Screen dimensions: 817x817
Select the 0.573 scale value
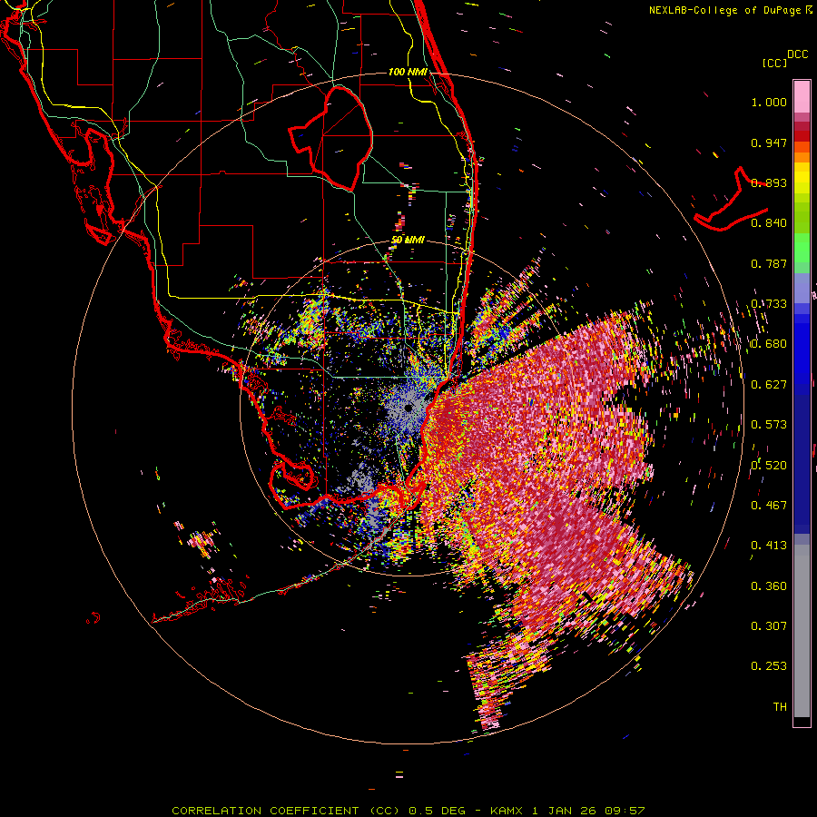(769, 425)
